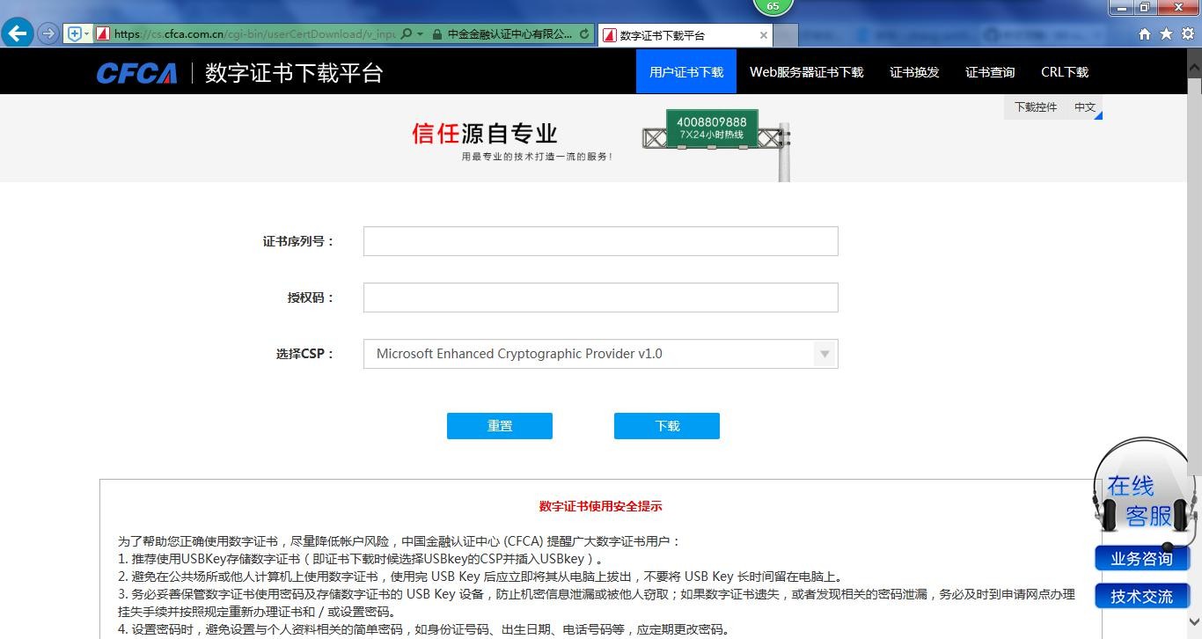
Task: Click the 下载 button
Action: click(667, 426)
